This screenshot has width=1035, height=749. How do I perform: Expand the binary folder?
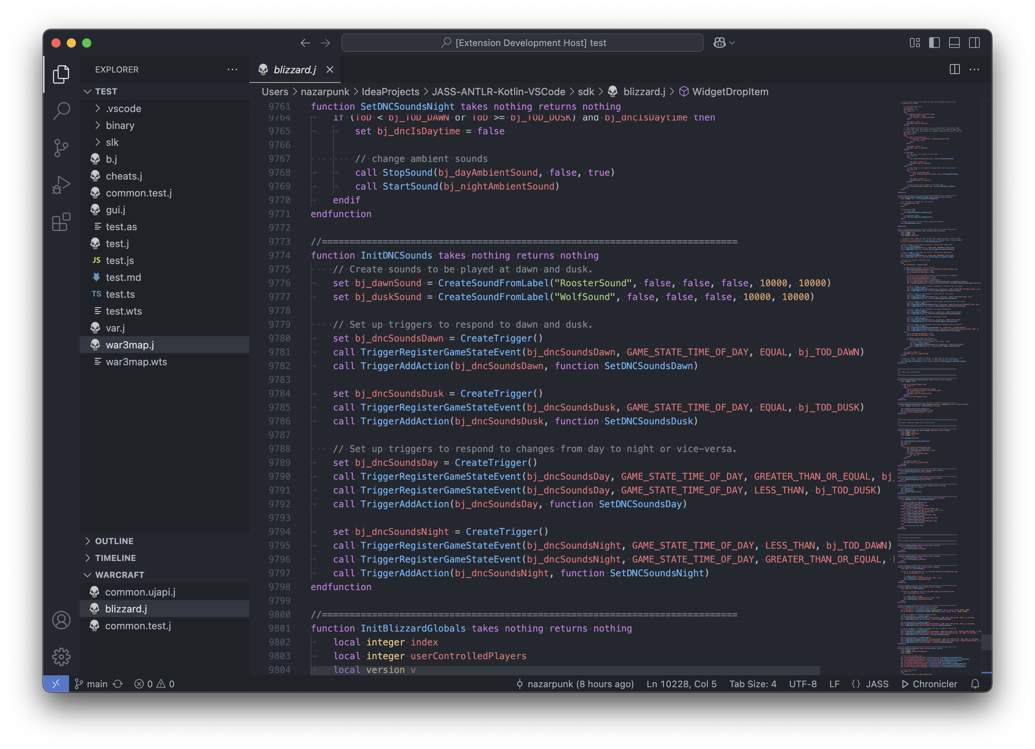[120, 125]
